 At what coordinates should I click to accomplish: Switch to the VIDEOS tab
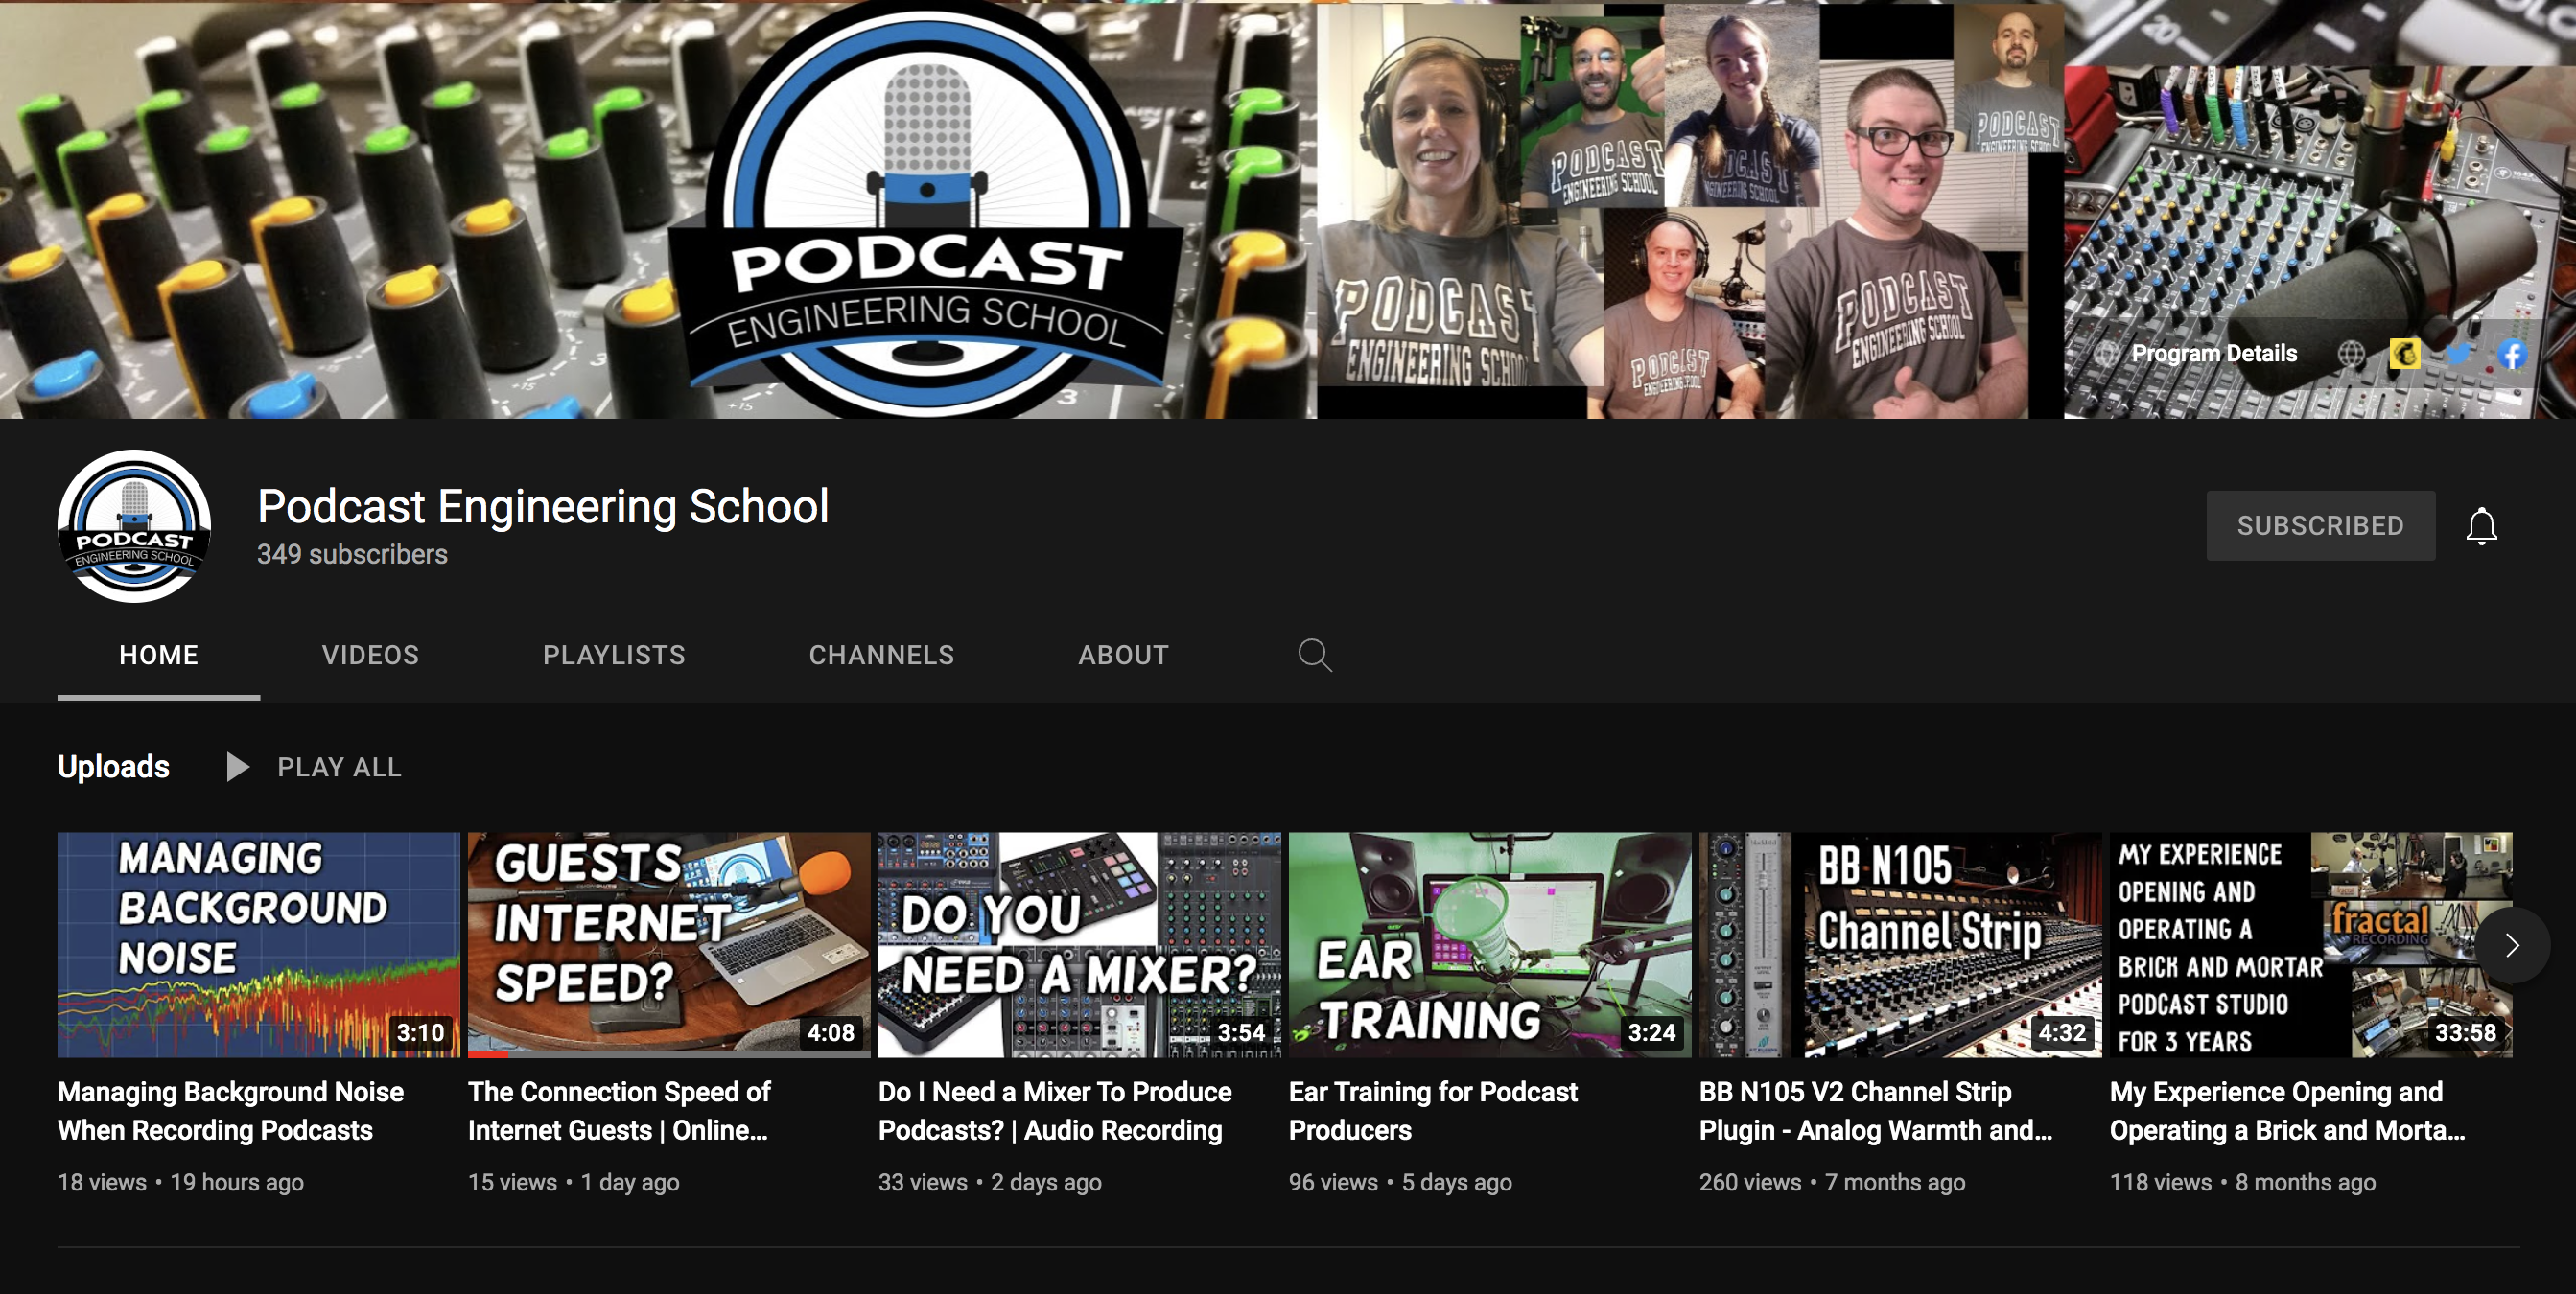coord(370,656)
